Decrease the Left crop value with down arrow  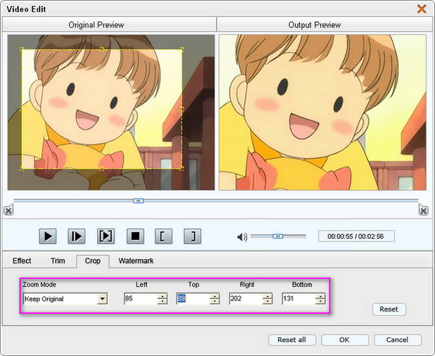163,302
